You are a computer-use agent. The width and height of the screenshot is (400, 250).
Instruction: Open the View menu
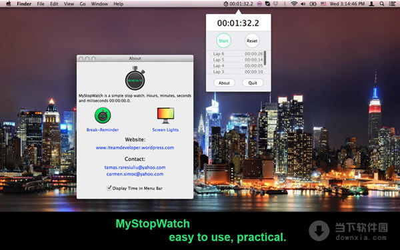pos(69,4)
